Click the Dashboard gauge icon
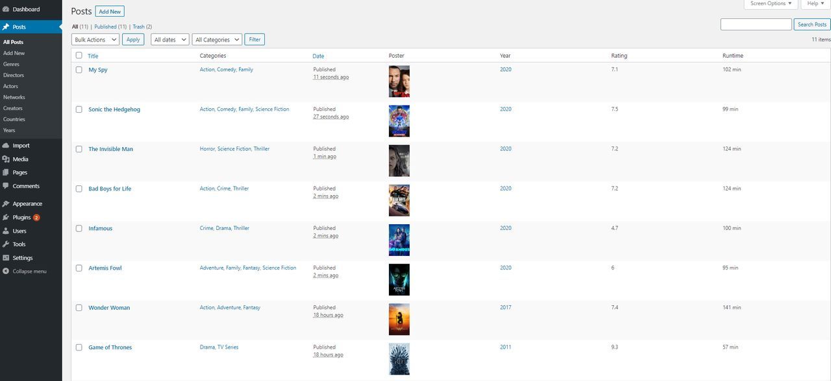 [6, 9]
